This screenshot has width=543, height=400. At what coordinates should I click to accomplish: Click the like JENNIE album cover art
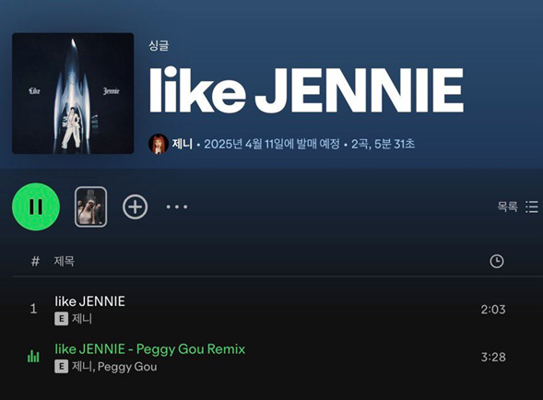tap(73, 93)
